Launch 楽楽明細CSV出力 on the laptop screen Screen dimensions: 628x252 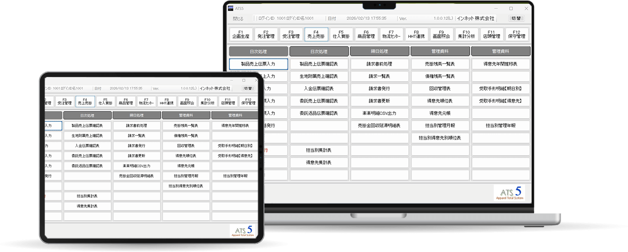click(380, 113)
